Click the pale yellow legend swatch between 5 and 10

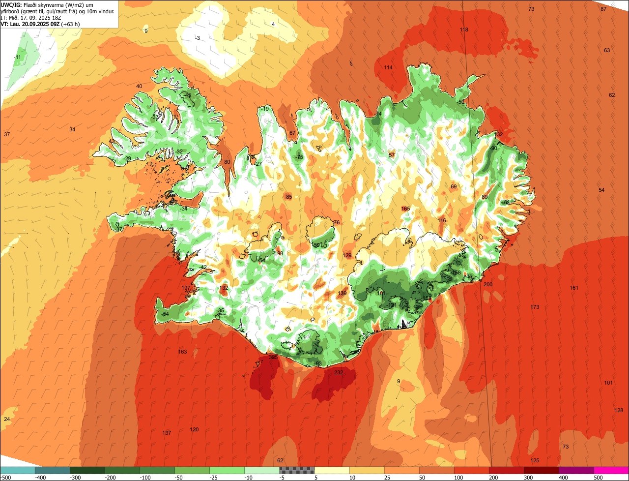(x=332, y=470)
